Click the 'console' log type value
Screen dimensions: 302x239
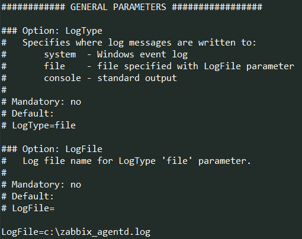pyautogui.click(x=62, y=78)
